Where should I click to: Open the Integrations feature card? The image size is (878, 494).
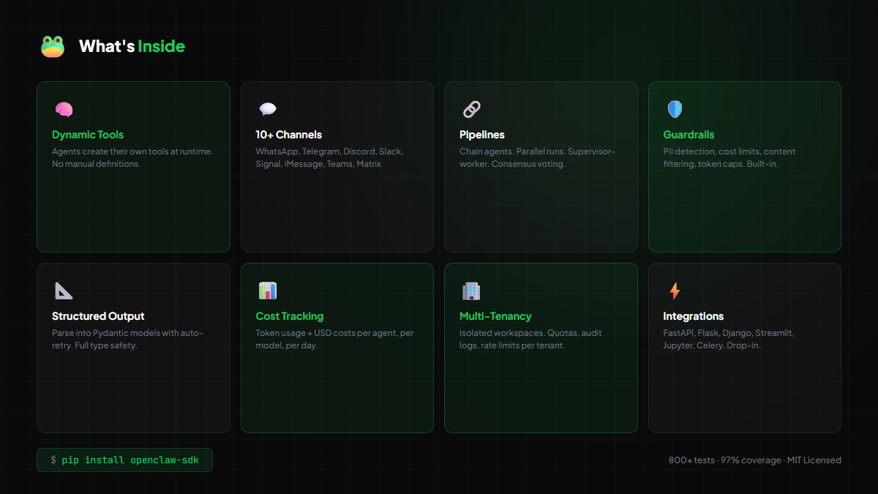point(744,388)
